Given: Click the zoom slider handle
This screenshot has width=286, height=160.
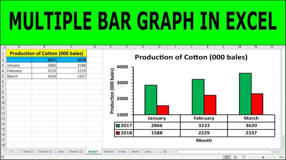Looking at the screenshot, I should pos(263,157).
